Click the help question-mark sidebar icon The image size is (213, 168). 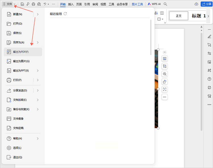point(209,79)
